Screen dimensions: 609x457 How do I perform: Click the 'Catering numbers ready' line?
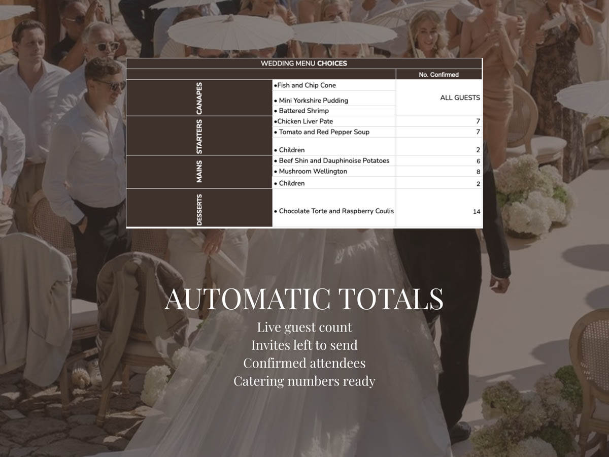tap(304, 381)
